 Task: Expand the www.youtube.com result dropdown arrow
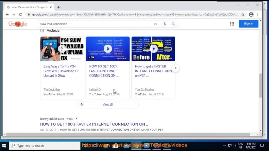(76, 119)
